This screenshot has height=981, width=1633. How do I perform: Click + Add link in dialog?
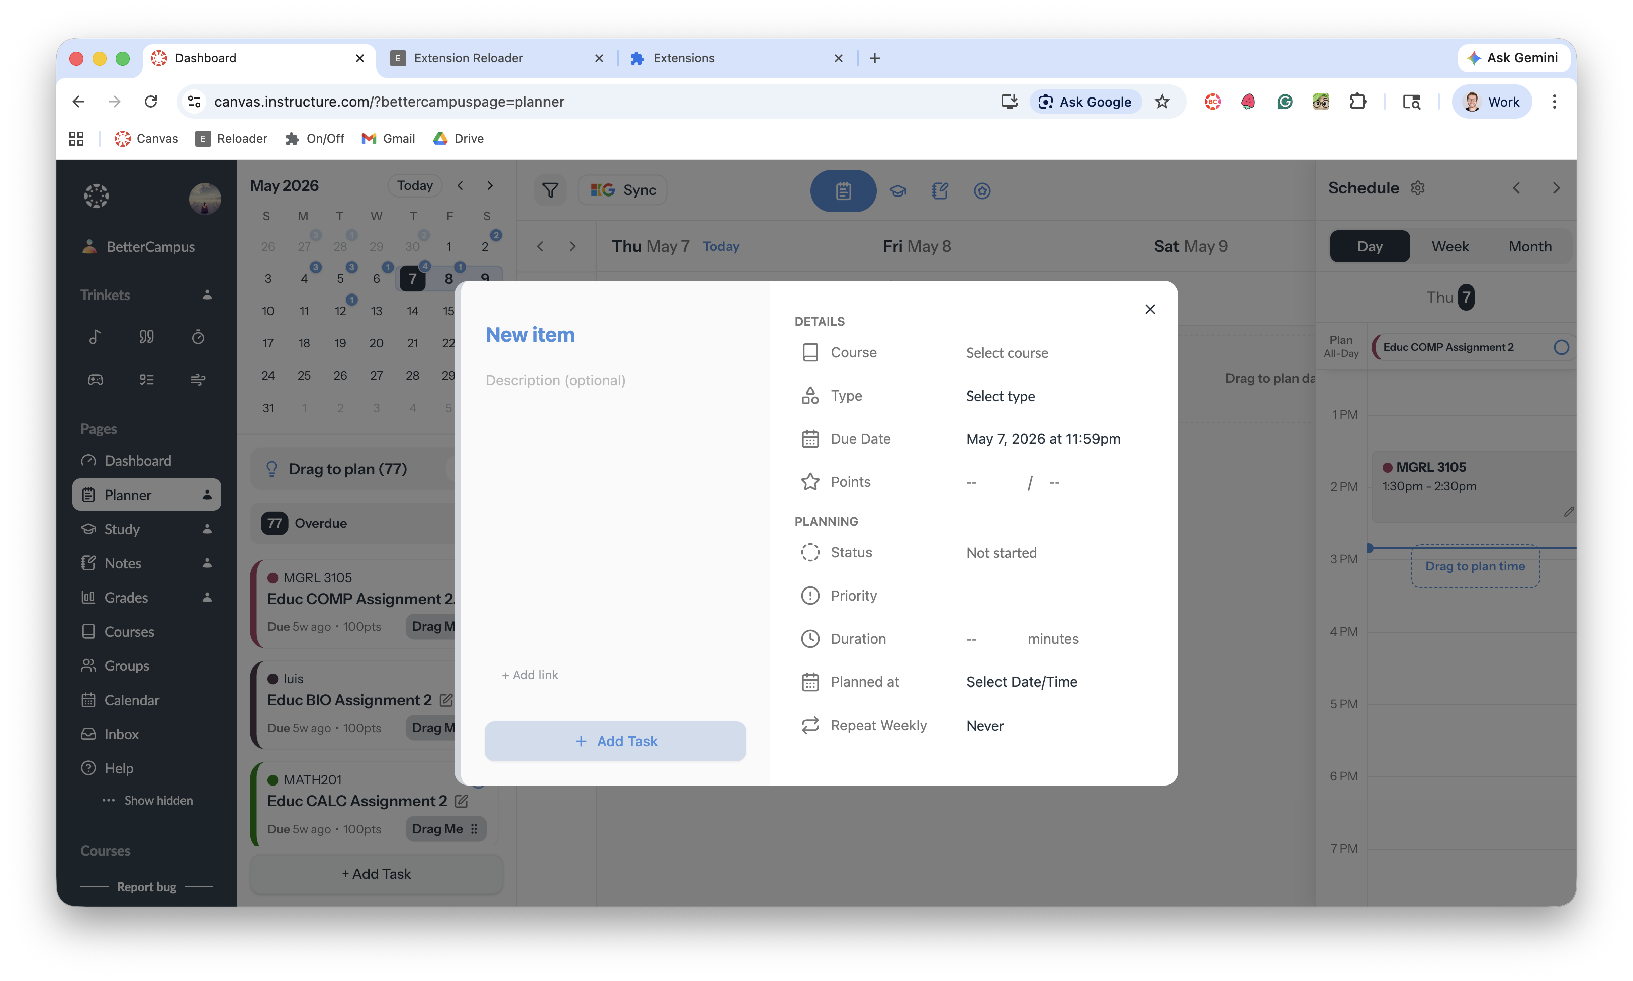click(529, 675)
